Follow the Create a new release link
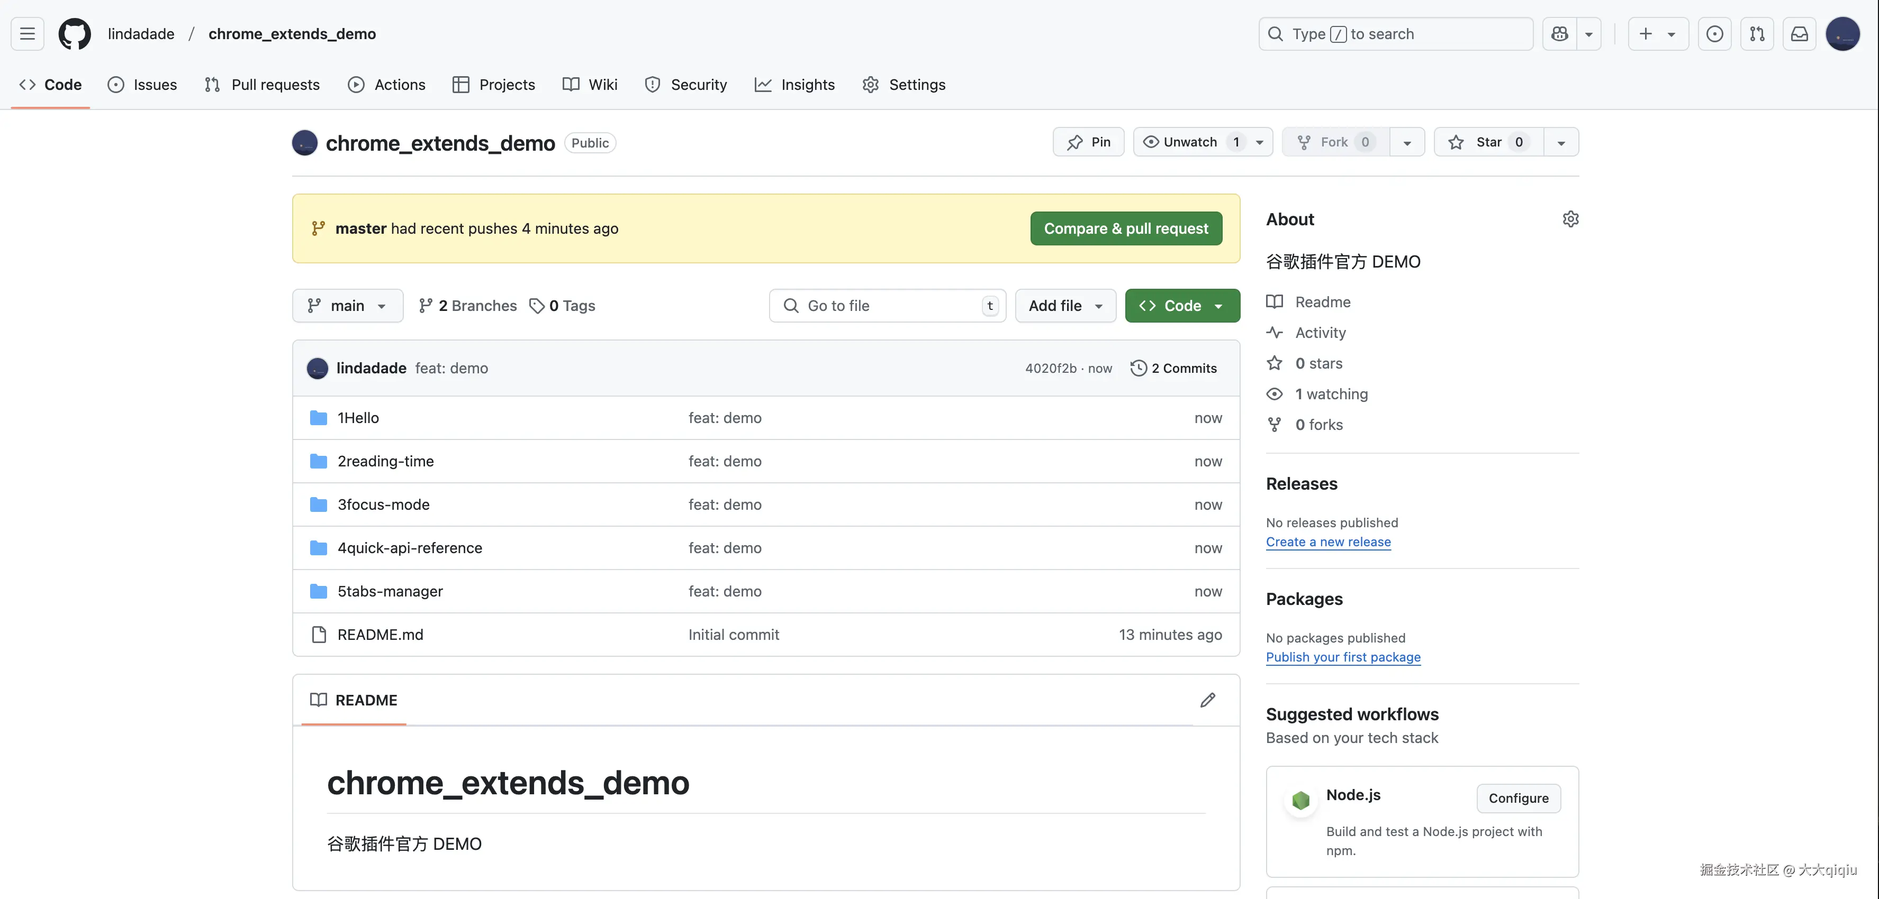 1327,542
